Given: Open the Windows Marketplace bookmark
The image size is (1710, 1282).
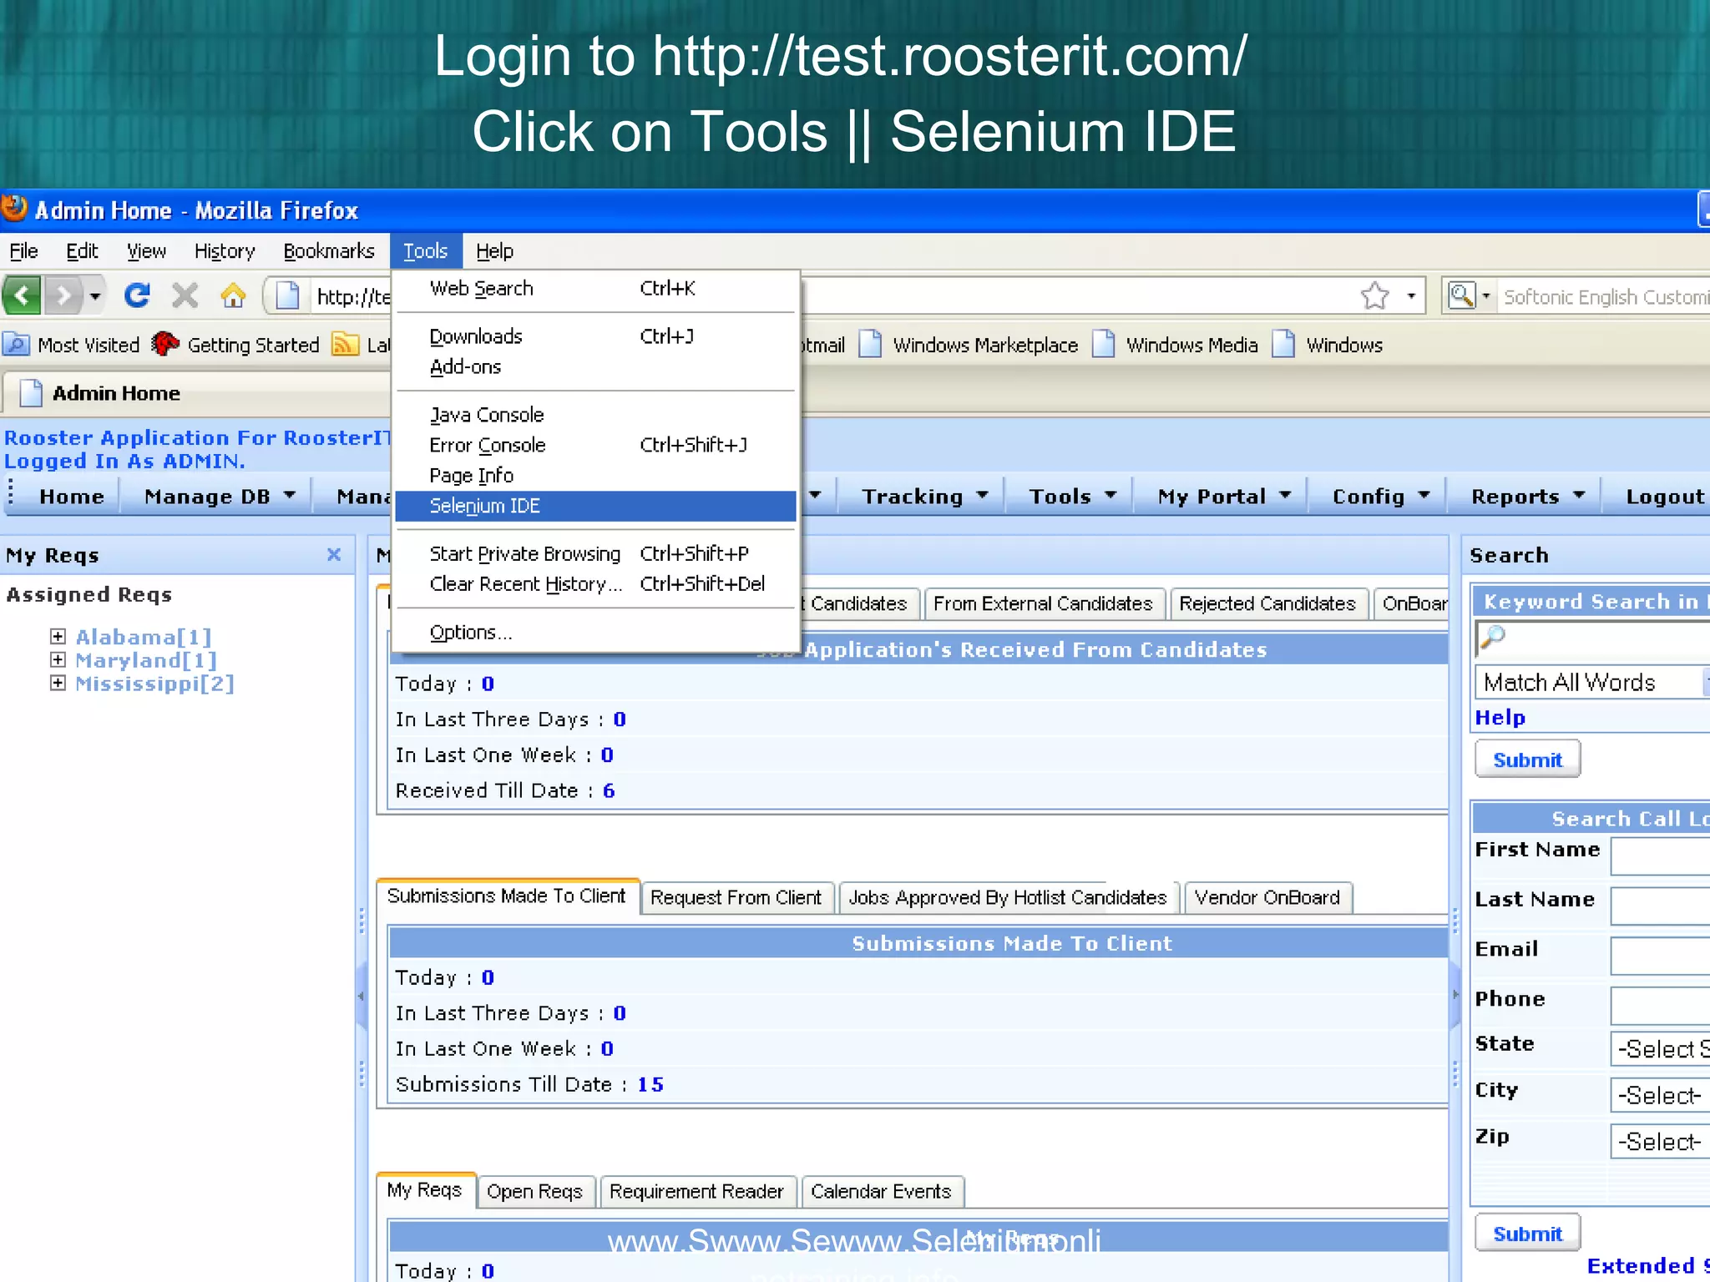Looking at the screenshot, I should coord(969,345).
